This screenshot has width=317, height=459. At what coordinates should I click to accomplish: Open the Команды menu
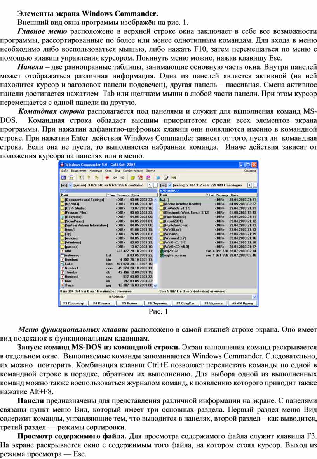point(96,170)
